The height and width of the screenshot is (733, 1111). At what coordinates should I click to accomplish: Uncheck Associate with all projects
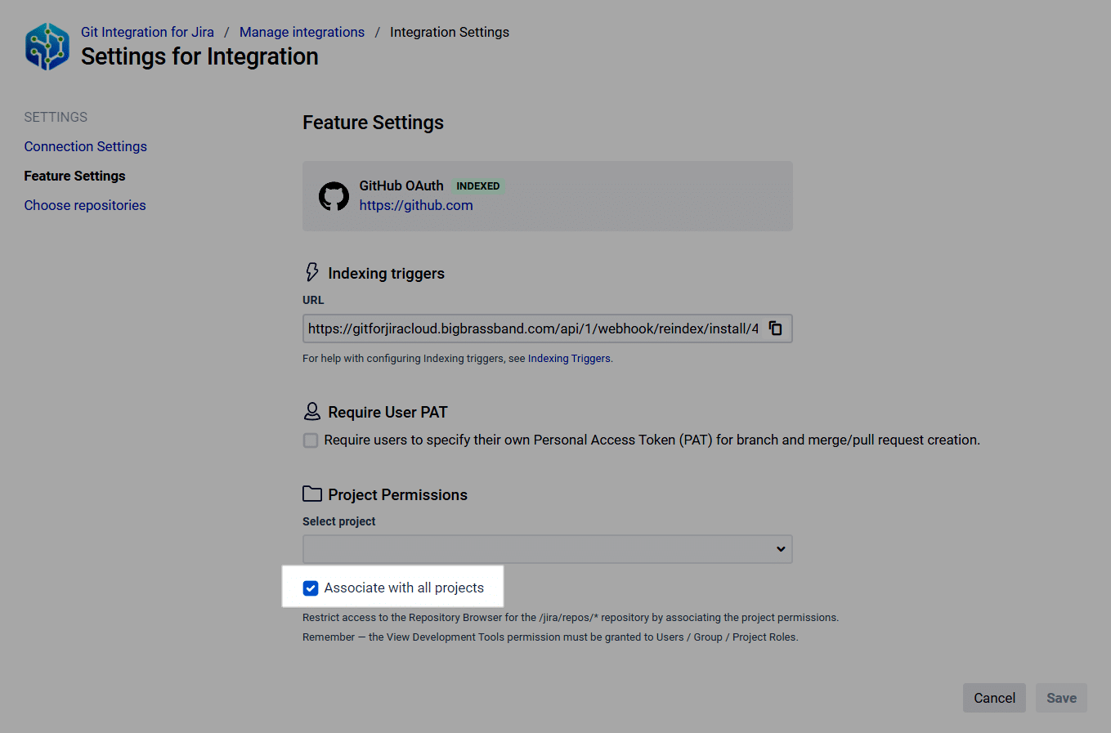click(311, 588)
